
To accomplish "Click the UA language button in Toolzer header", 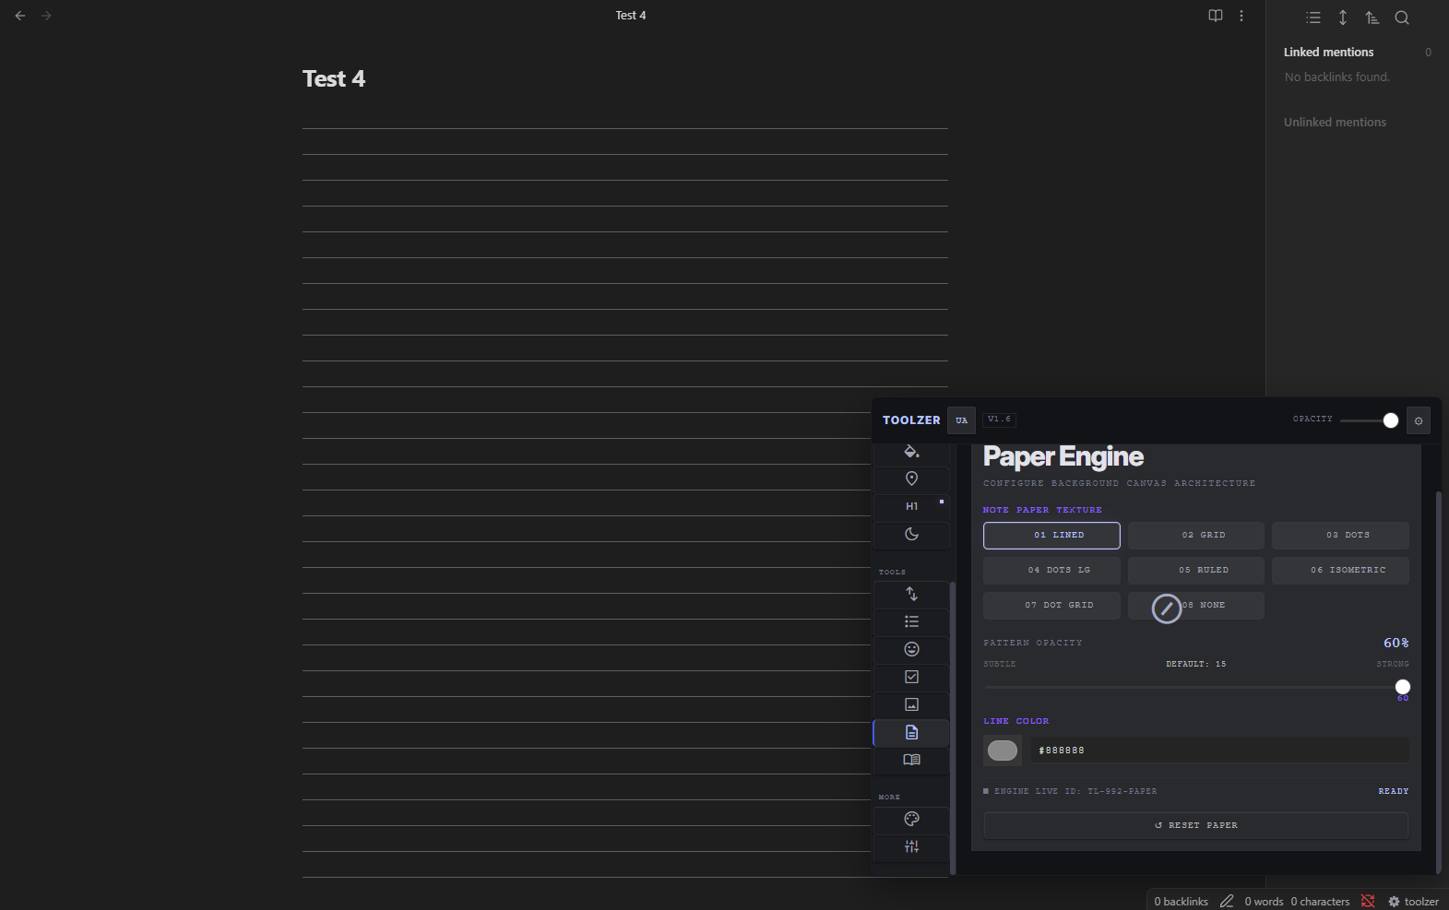I will 962,420.
